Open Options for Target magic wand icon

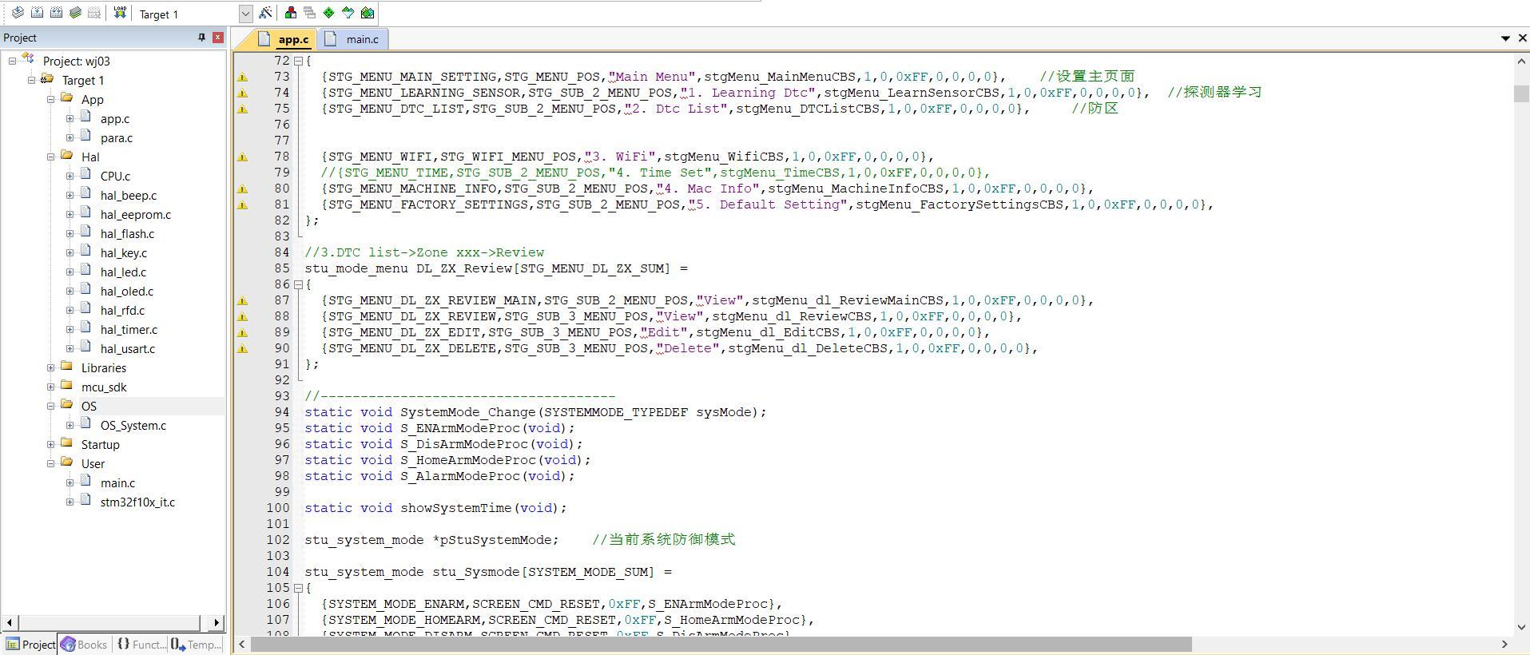click(x=265, y=13)
